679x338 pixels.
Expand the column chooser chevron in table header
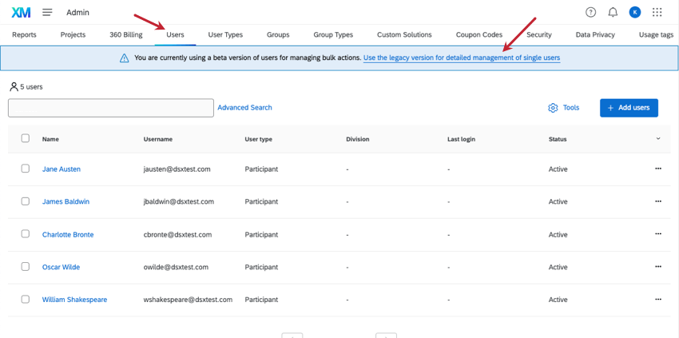pos(658,139)
